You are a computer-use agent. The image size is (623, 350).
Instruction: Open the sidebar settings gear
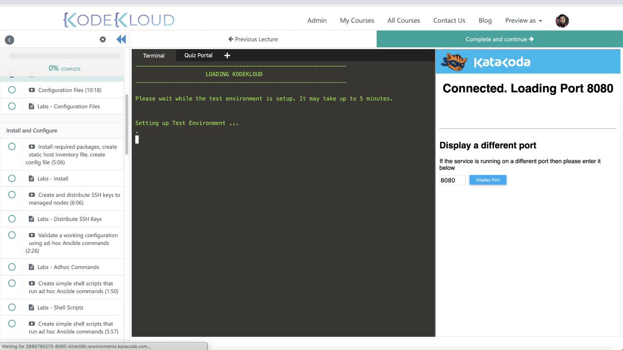coord(103,39)
